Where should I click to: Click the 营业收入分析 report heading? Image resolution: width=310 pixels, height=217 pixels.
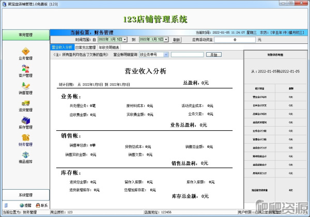146,71
